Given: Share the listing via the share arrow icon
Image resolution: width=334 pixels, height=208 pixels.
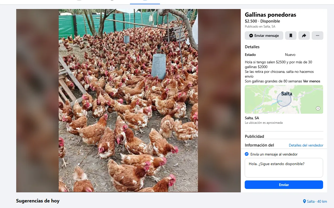Looking at the screenshot, I should [304, 35].
